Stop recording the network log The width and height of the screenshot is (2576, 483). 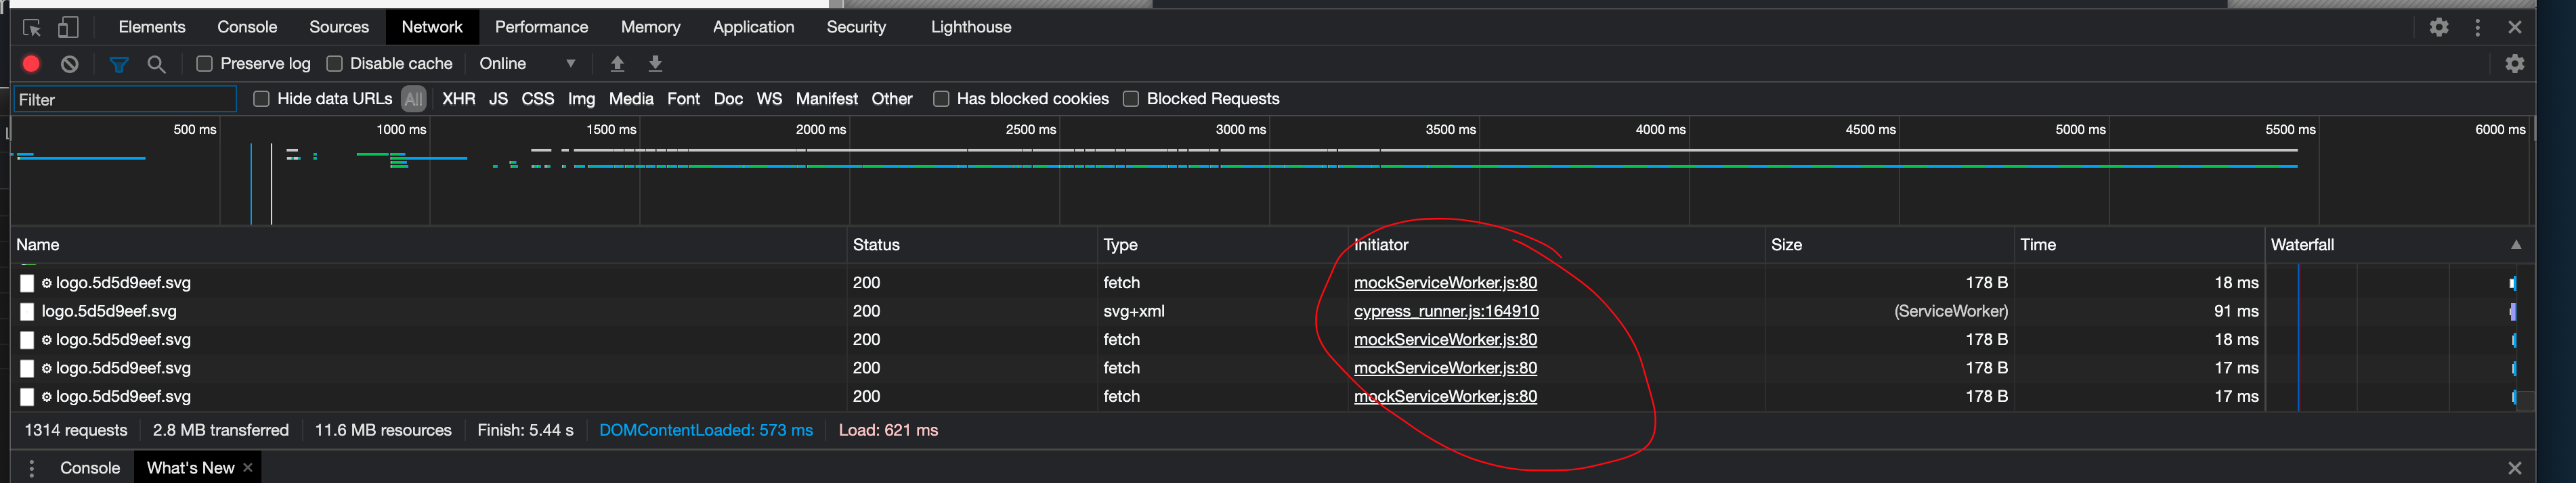click(x=31, y=64)
